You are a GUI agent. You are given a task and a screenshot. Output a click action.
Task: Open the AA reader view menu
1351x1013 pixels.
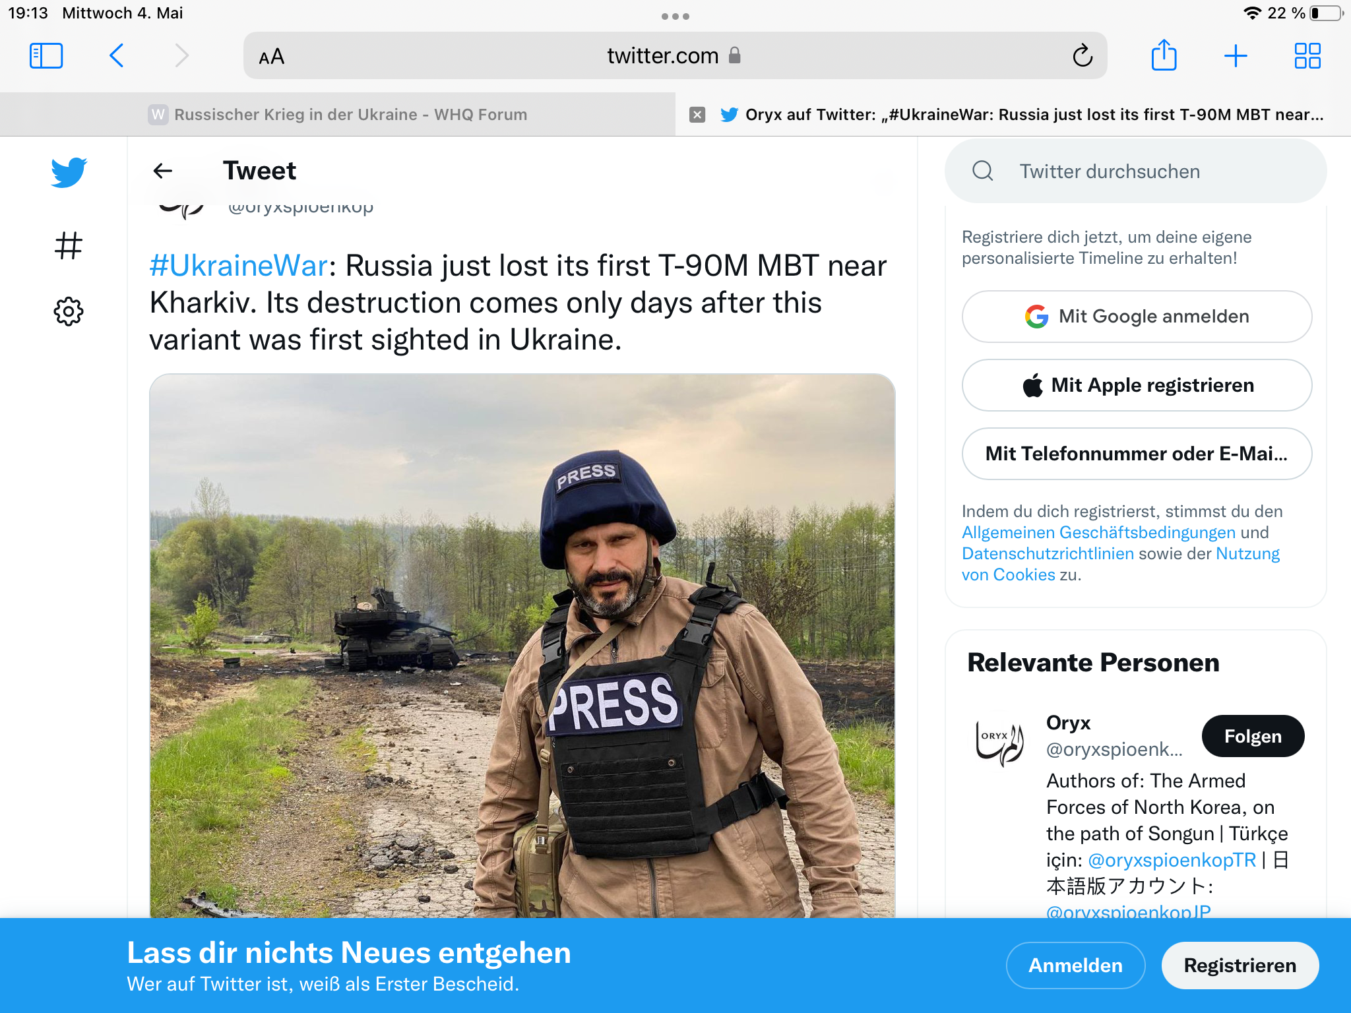click(x=271, y=57)
